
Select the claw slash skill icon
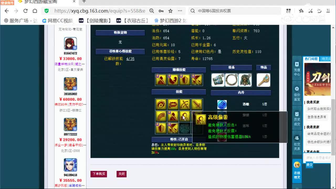click(x=161, y=116)
